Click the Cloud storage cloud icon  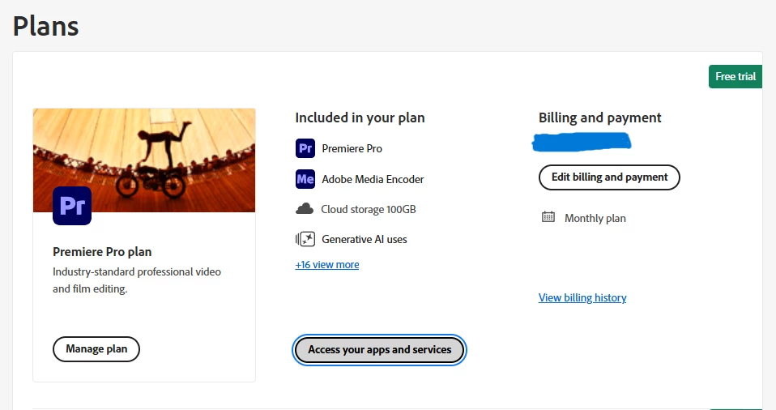305,209
